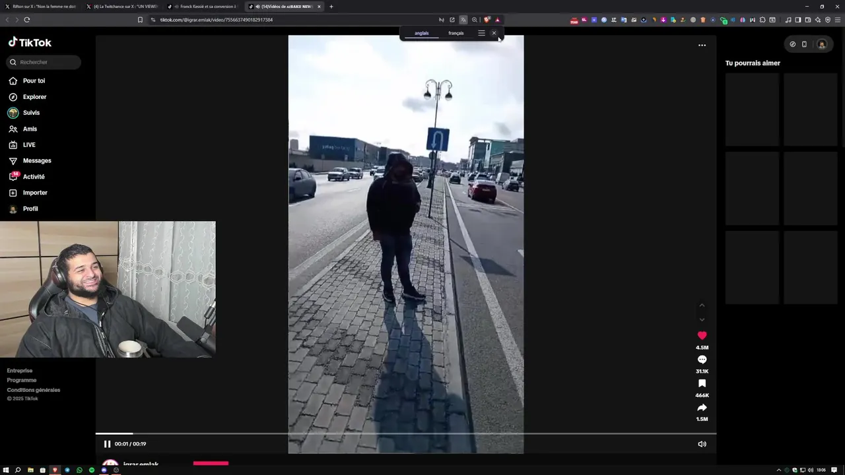845x475 pixels.
Task: Open the Activité notifications
Action: [26, 177]
